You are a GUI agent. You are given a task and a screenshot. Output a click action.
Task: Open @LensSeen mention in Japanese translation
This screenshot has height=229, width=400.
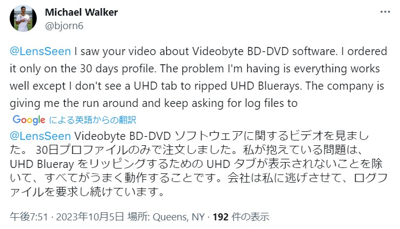[40, 136]
